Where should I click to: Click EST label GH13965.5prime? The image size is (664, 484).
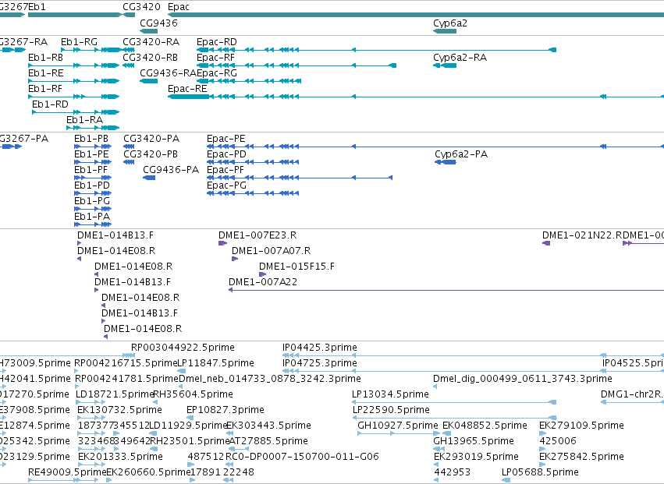474,441
